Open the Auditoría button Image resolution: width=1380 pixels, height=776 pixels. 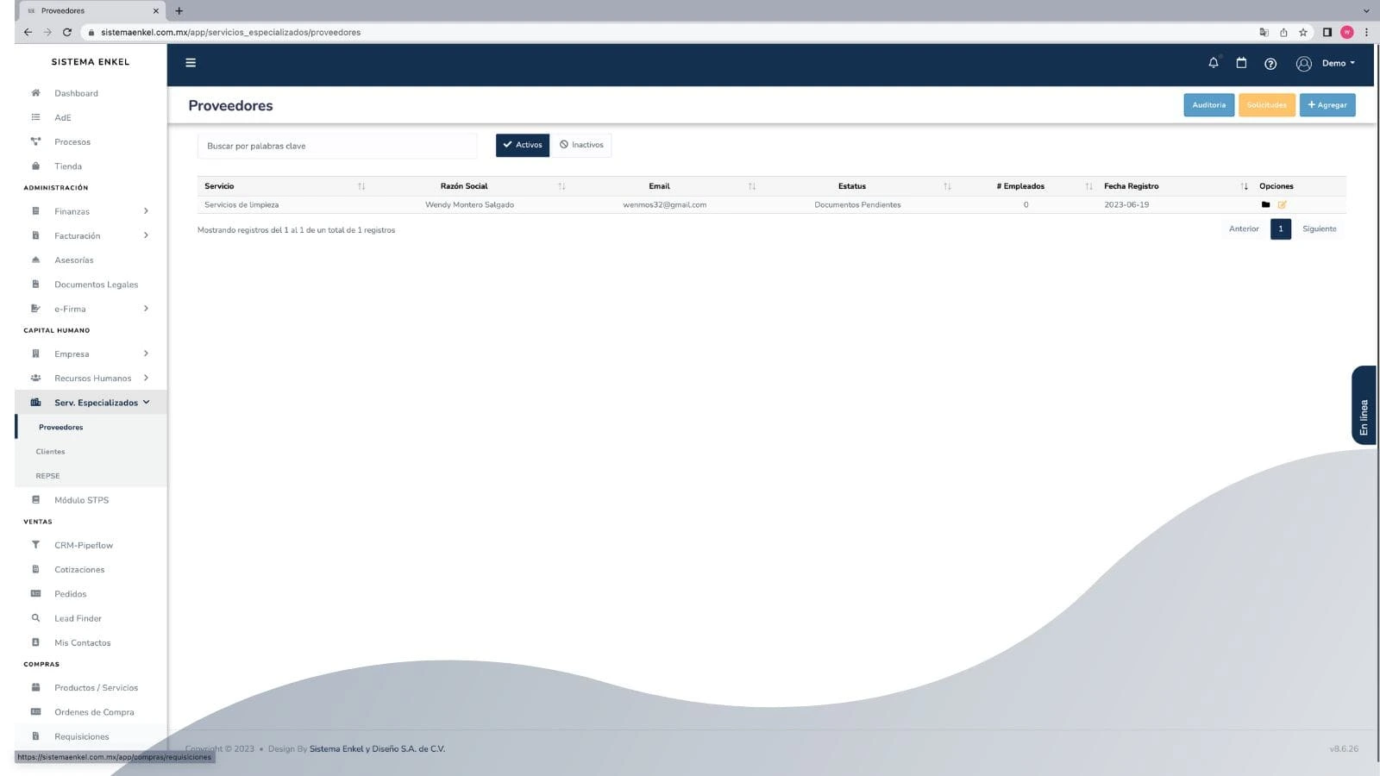pos(1208,105)
